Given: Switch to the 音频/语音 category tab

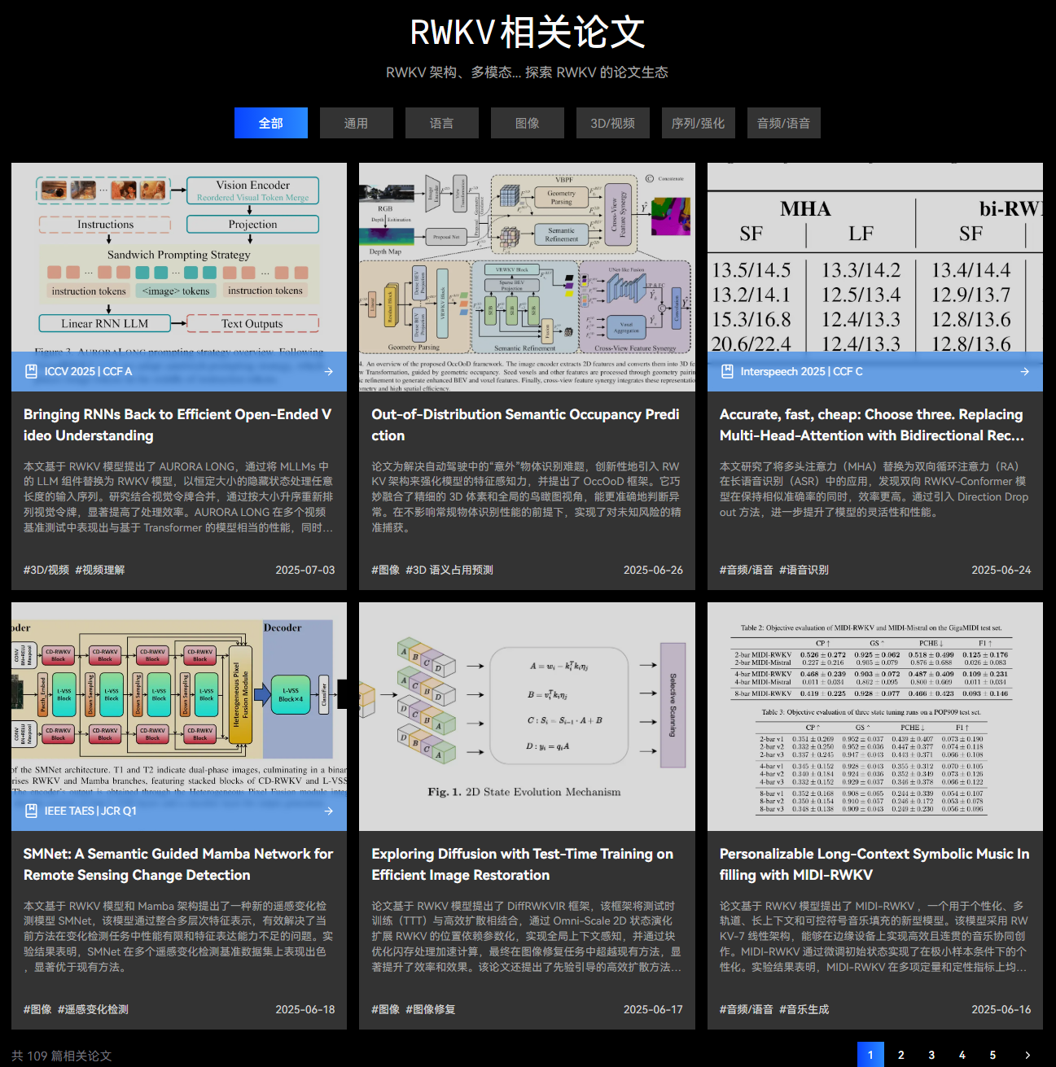Looking at the screenshot, I should click(782, 123).
